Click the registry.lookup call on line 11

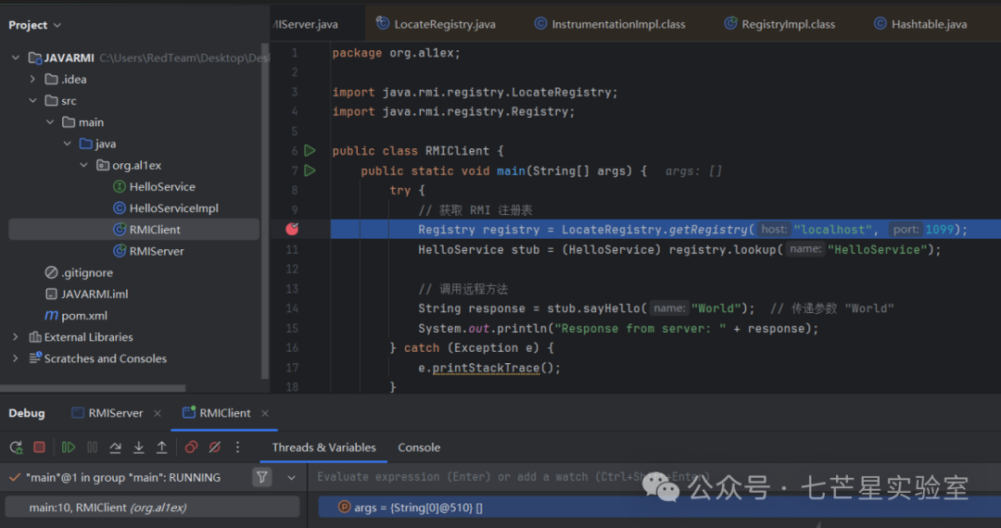tap(723, 249)
